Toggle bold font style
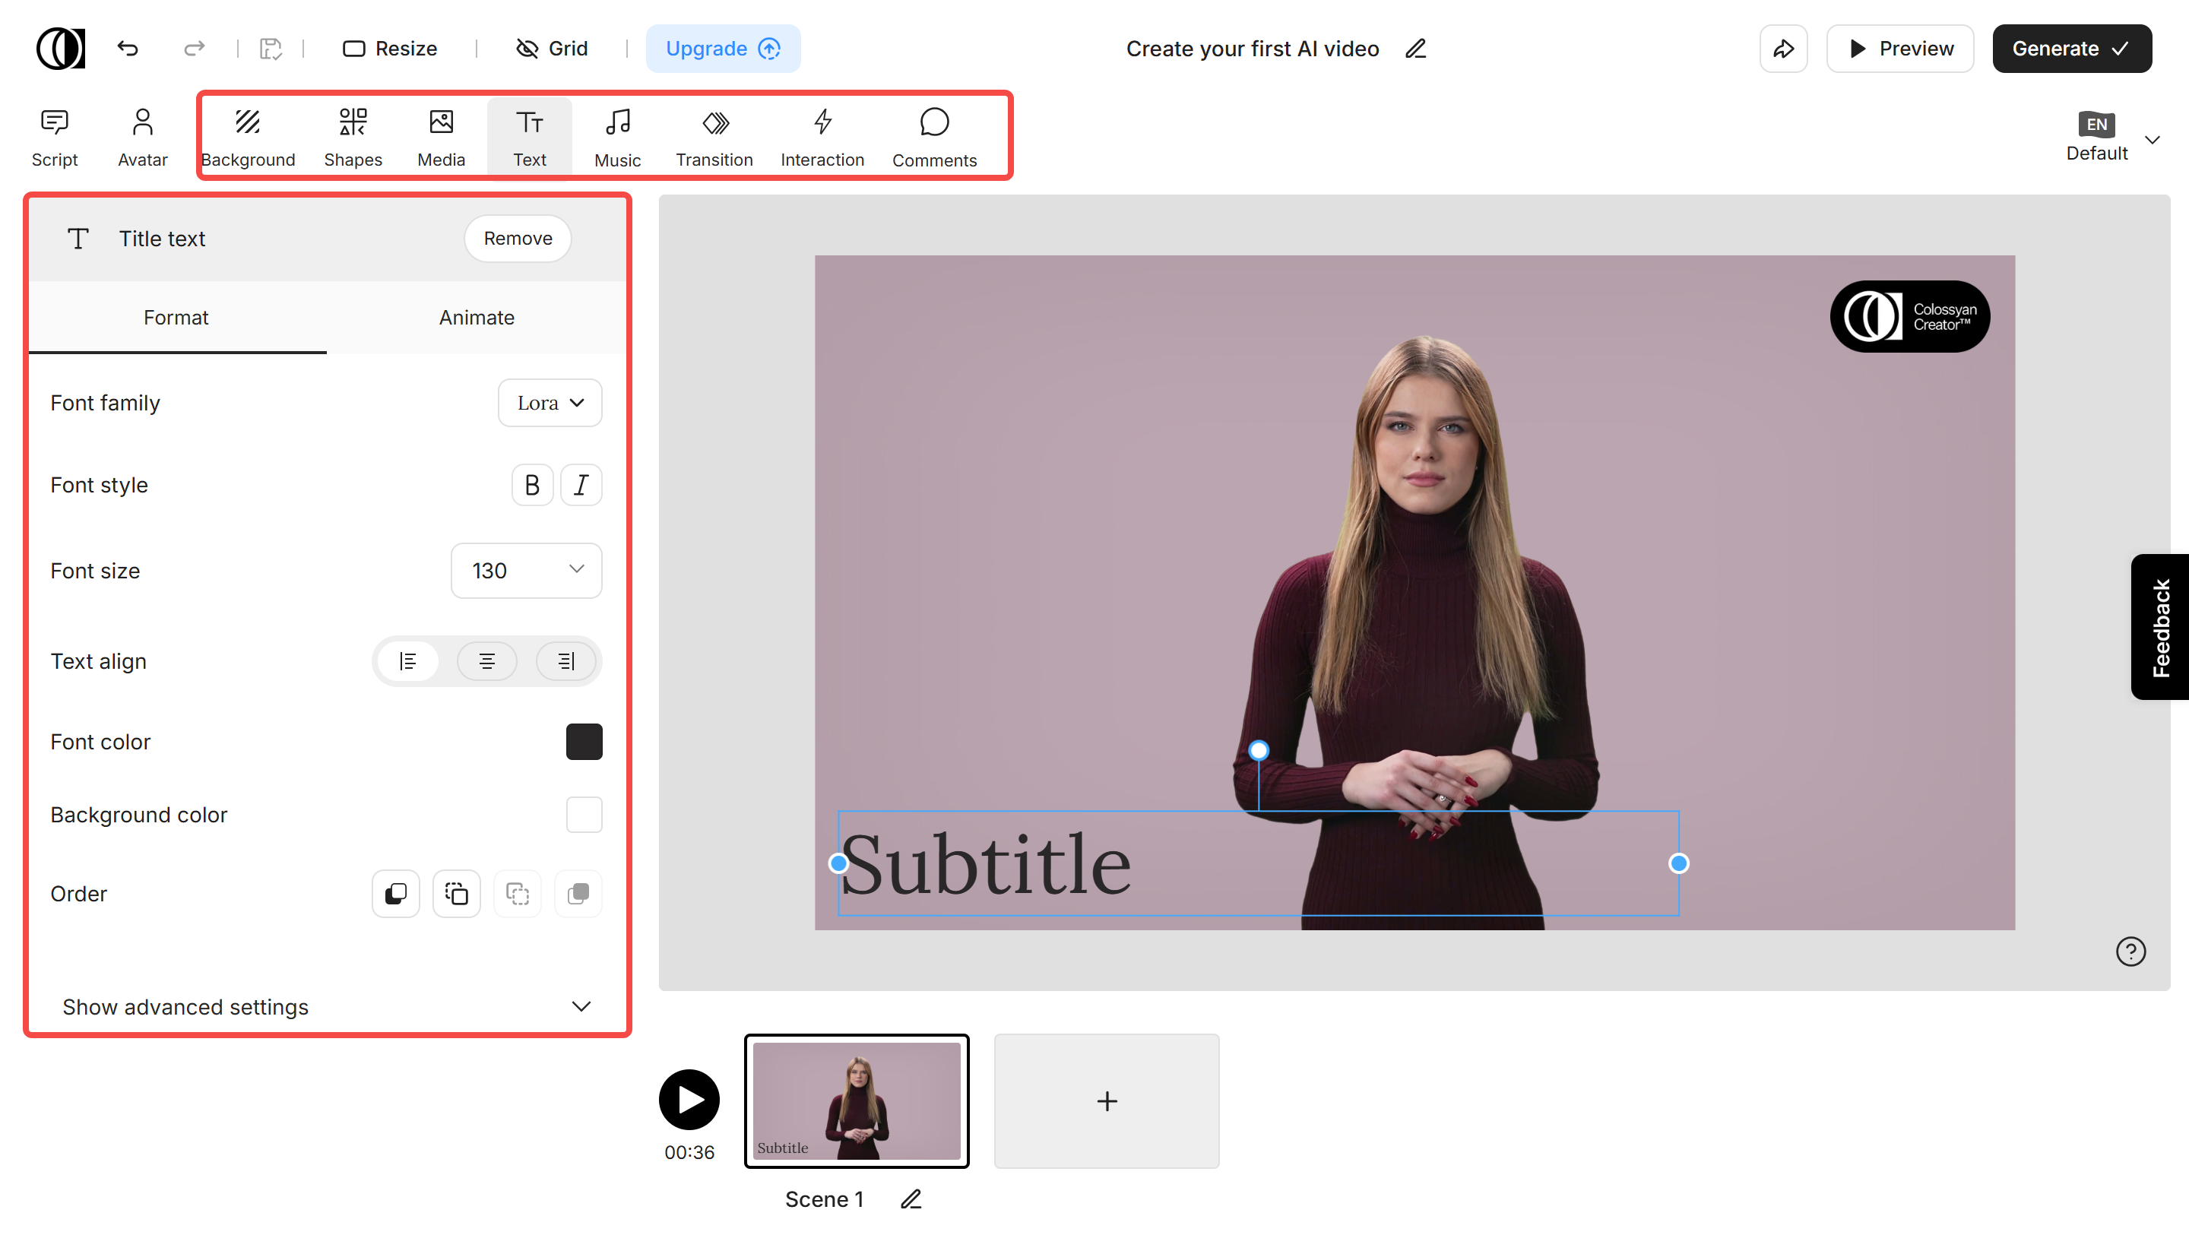 [532, 484]
